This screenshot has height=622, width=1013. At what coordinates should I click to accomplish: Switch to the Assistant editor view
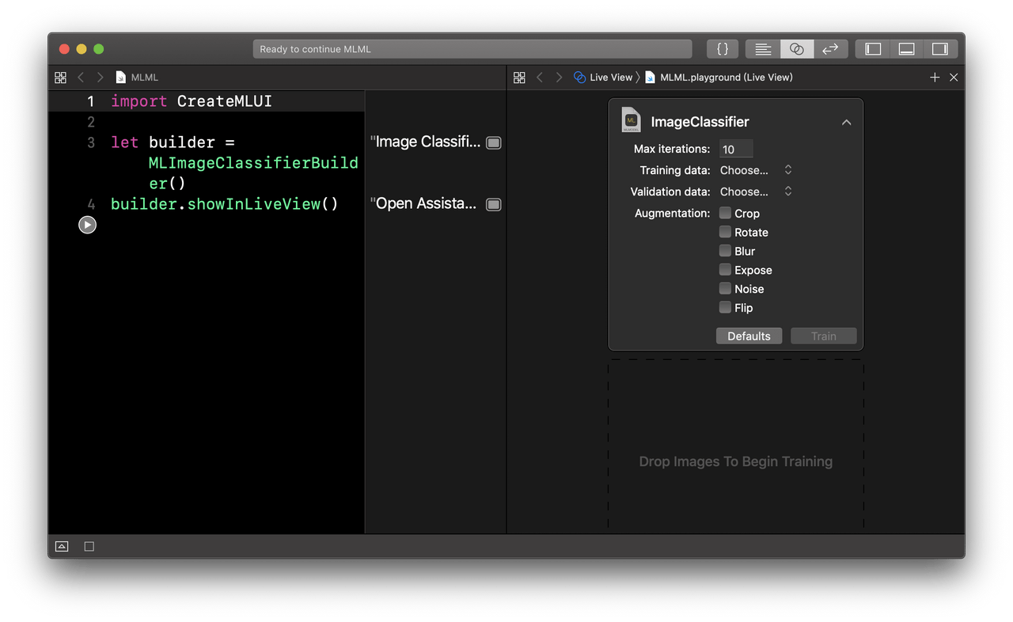797,49
